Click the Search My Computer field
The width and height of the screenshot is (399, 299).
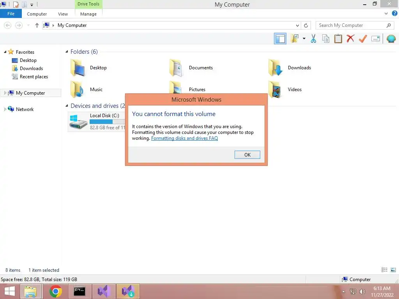click(355, 25)
